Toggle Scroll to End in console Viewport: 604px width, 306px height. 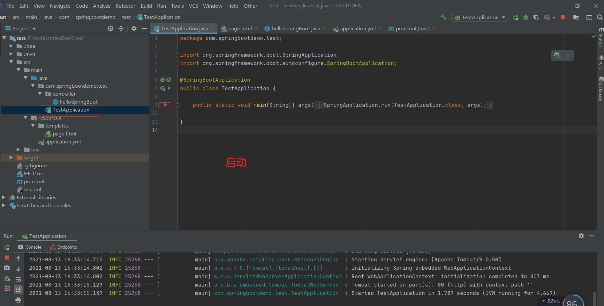click(x=18, y=289)
